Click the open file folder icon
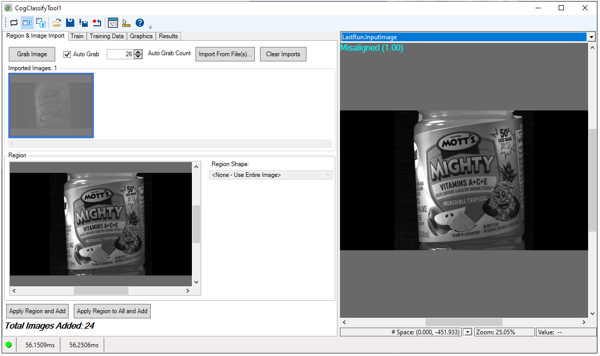600x356 pixels. point(56,23)
